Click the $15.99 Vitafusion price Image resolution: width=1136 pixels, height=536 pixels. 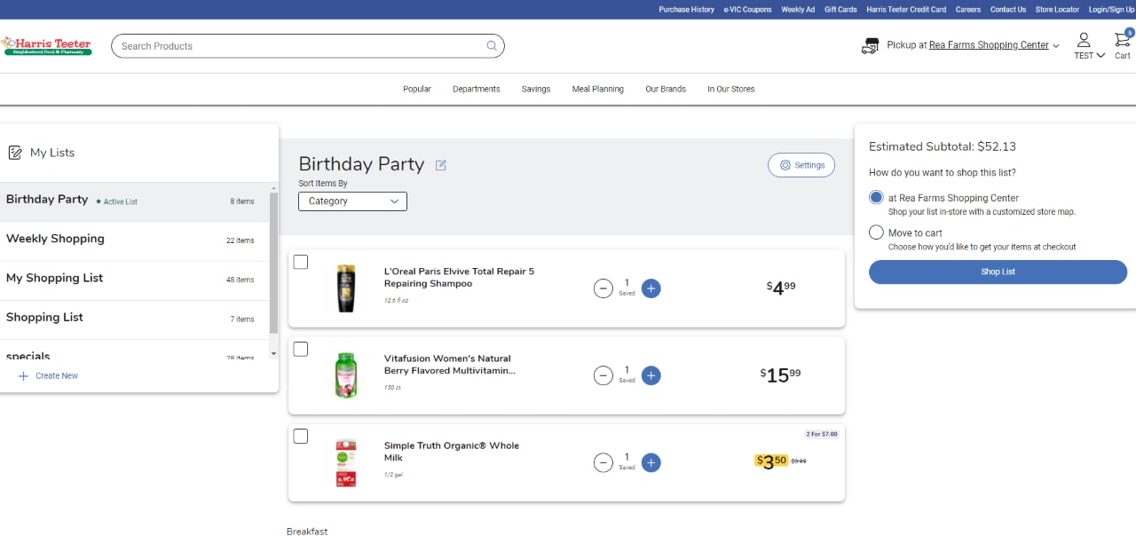pyautogui.click(x=780, y=375)
